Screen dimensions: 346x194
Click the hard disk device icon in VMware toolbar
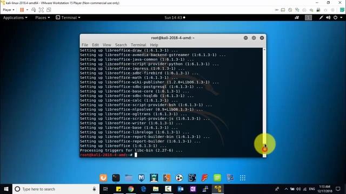[283, 10]
